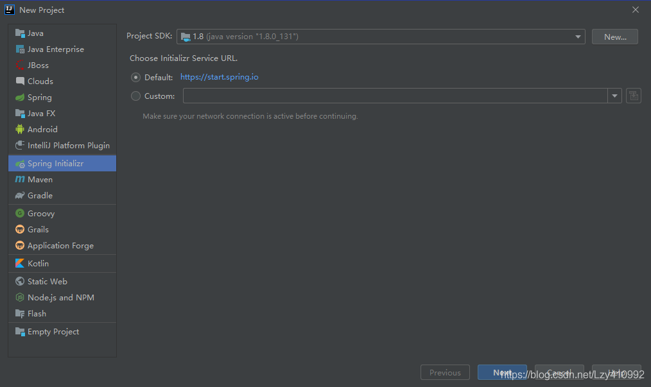651x387 pixels.
Task: Click the Help button
Action: (x=616, y=372)
